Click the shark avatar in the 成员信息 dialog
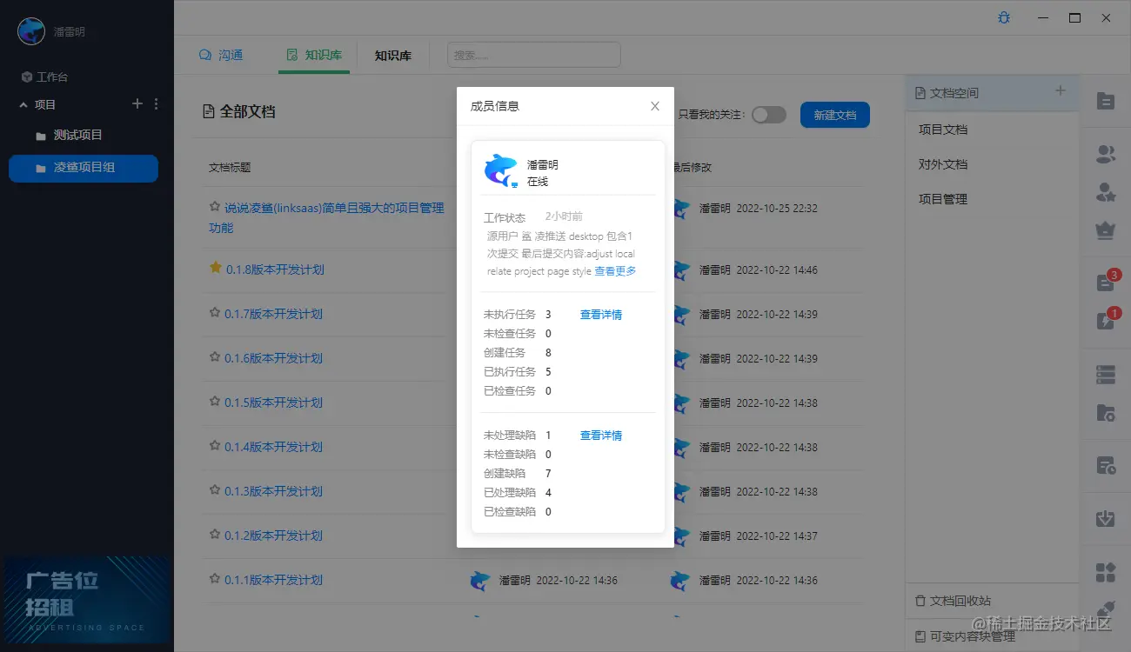This screenshot has height=652, width=1131. 500,170
